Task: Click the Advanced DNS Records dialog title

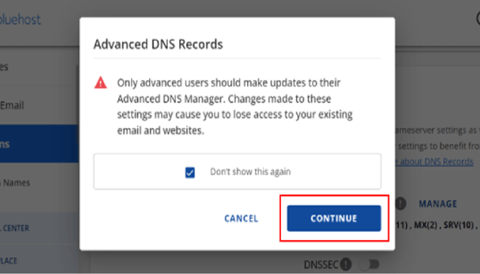Action: click(158, 45)
